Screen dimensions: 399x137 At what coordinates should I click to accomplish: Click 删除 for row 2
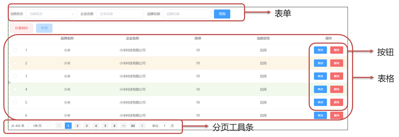point(337,63)
